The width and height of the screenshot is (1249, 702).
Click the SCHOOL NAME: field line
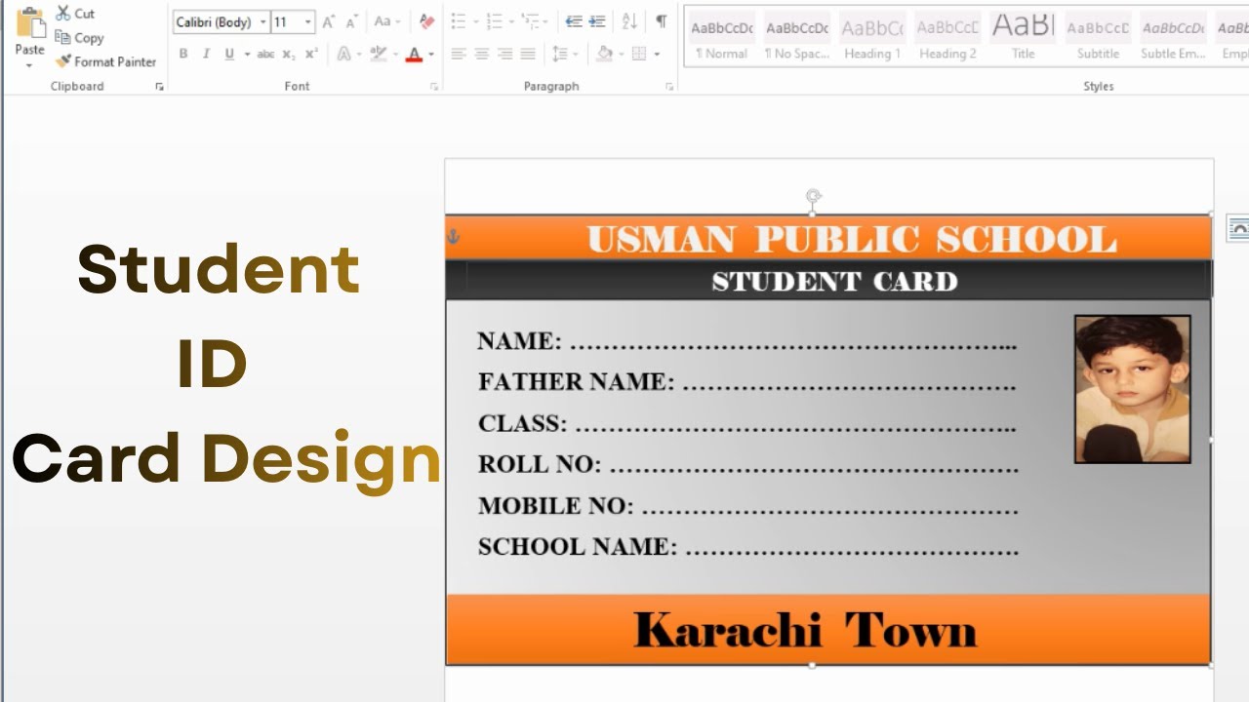tap(748, 547)
